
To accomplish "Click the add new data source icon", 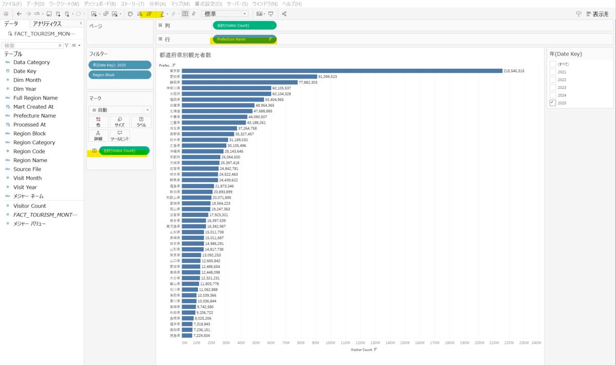I will [x=58, y=14].
